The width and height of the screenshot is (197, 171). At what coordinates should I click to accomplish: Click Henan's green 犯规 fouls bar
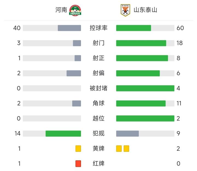(63, 133)
